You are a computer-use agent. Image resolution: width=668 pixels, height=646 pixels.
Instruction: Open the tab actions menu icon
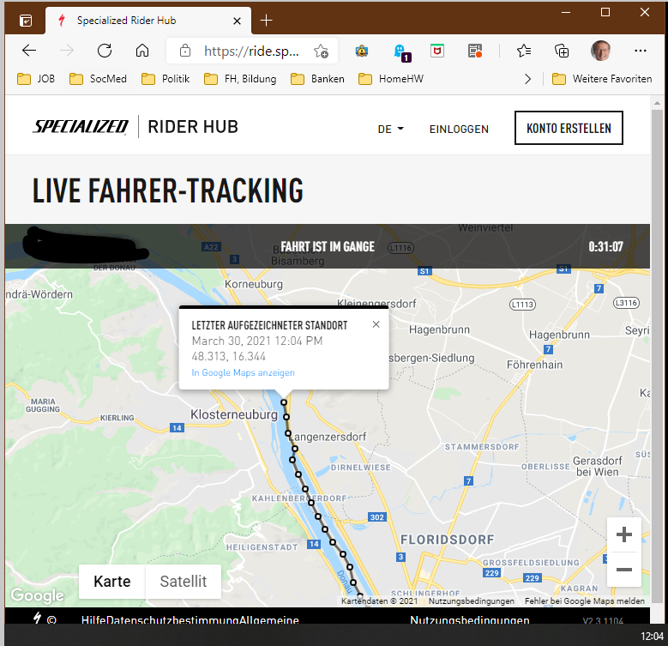coord(26,21)
